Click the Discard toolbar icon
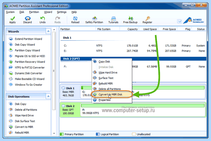The height and width of the screenshot is (141, 211). pos(27,18)
